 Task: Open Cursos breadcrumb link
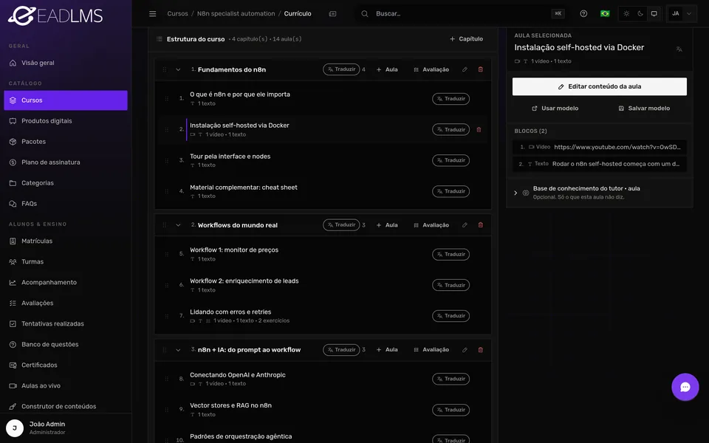177,13
